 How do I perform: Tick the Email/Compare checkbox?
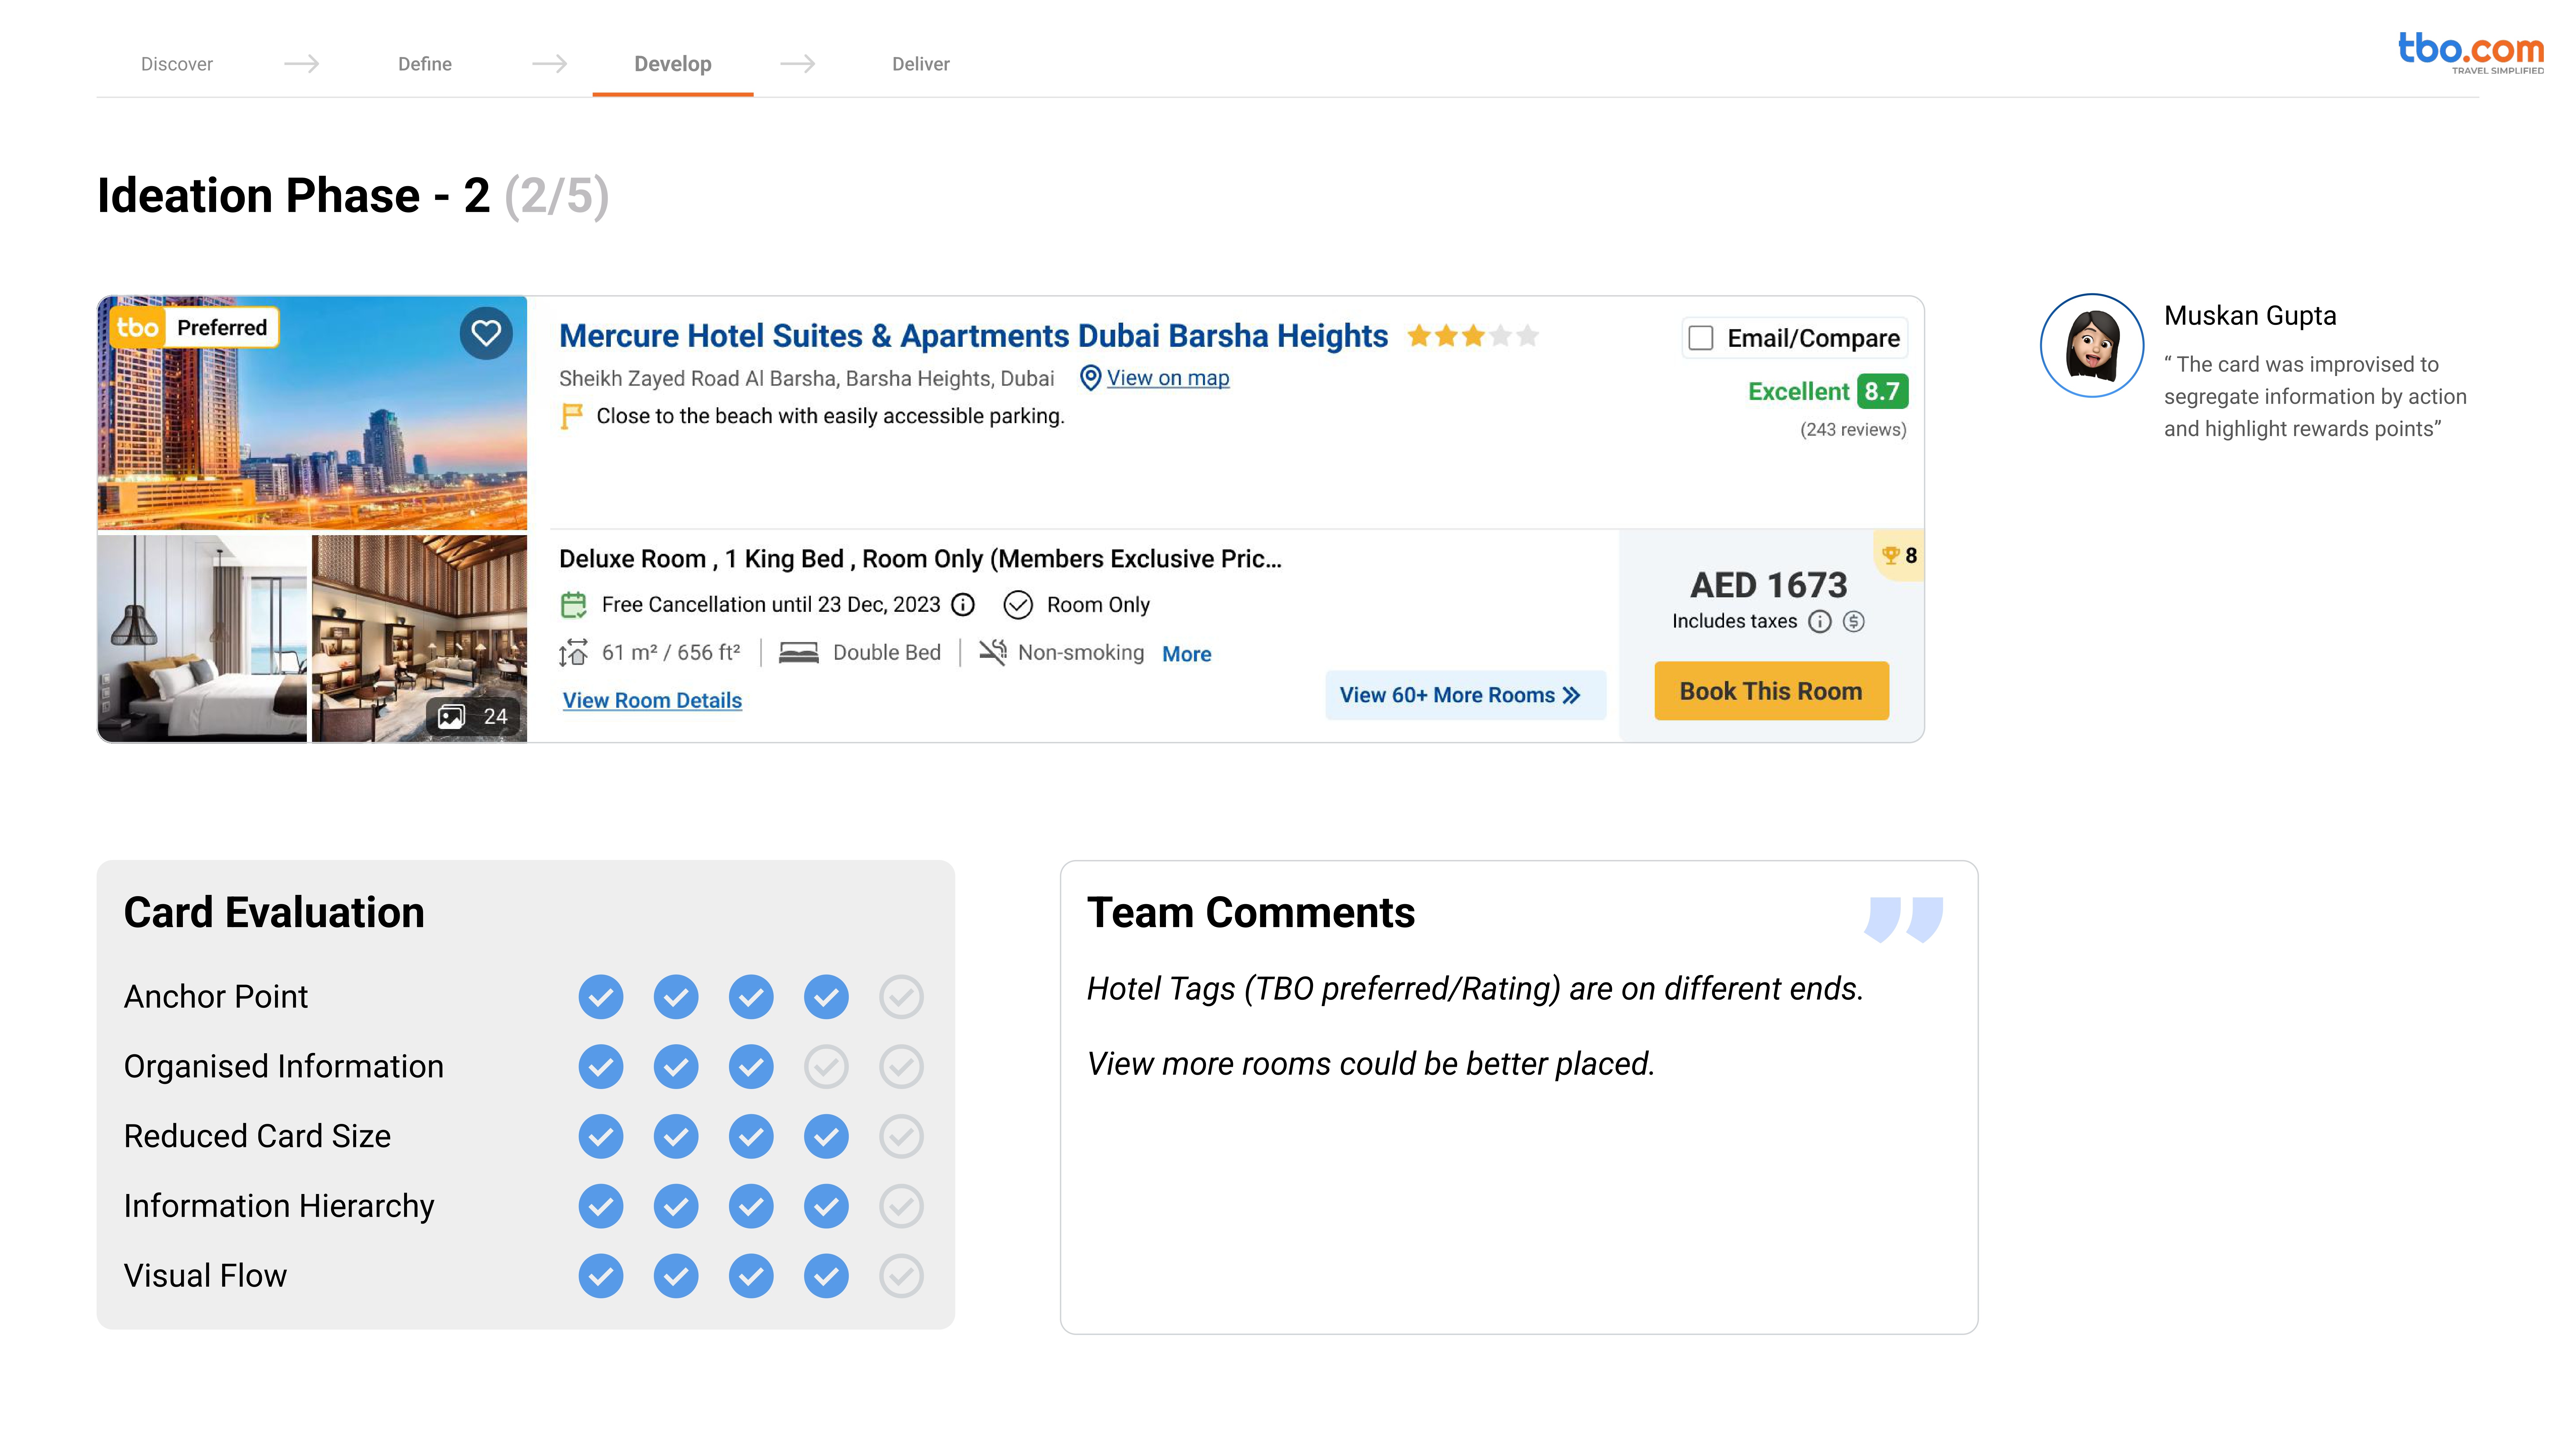coord(1701,338)
